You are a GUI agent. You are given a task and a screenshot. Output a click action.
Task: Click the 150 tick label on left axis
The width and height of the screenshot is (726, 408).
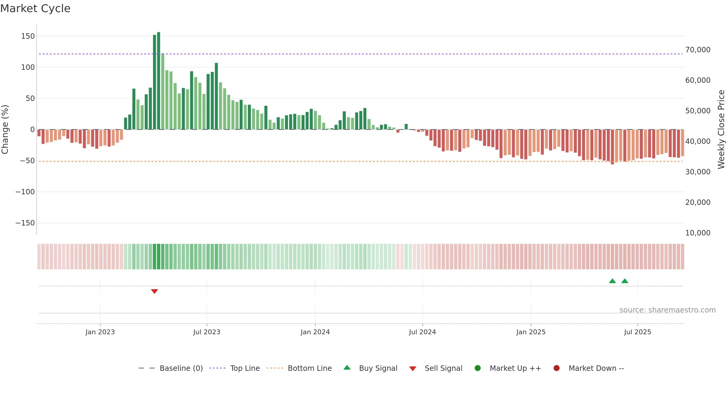pos(28,36)
